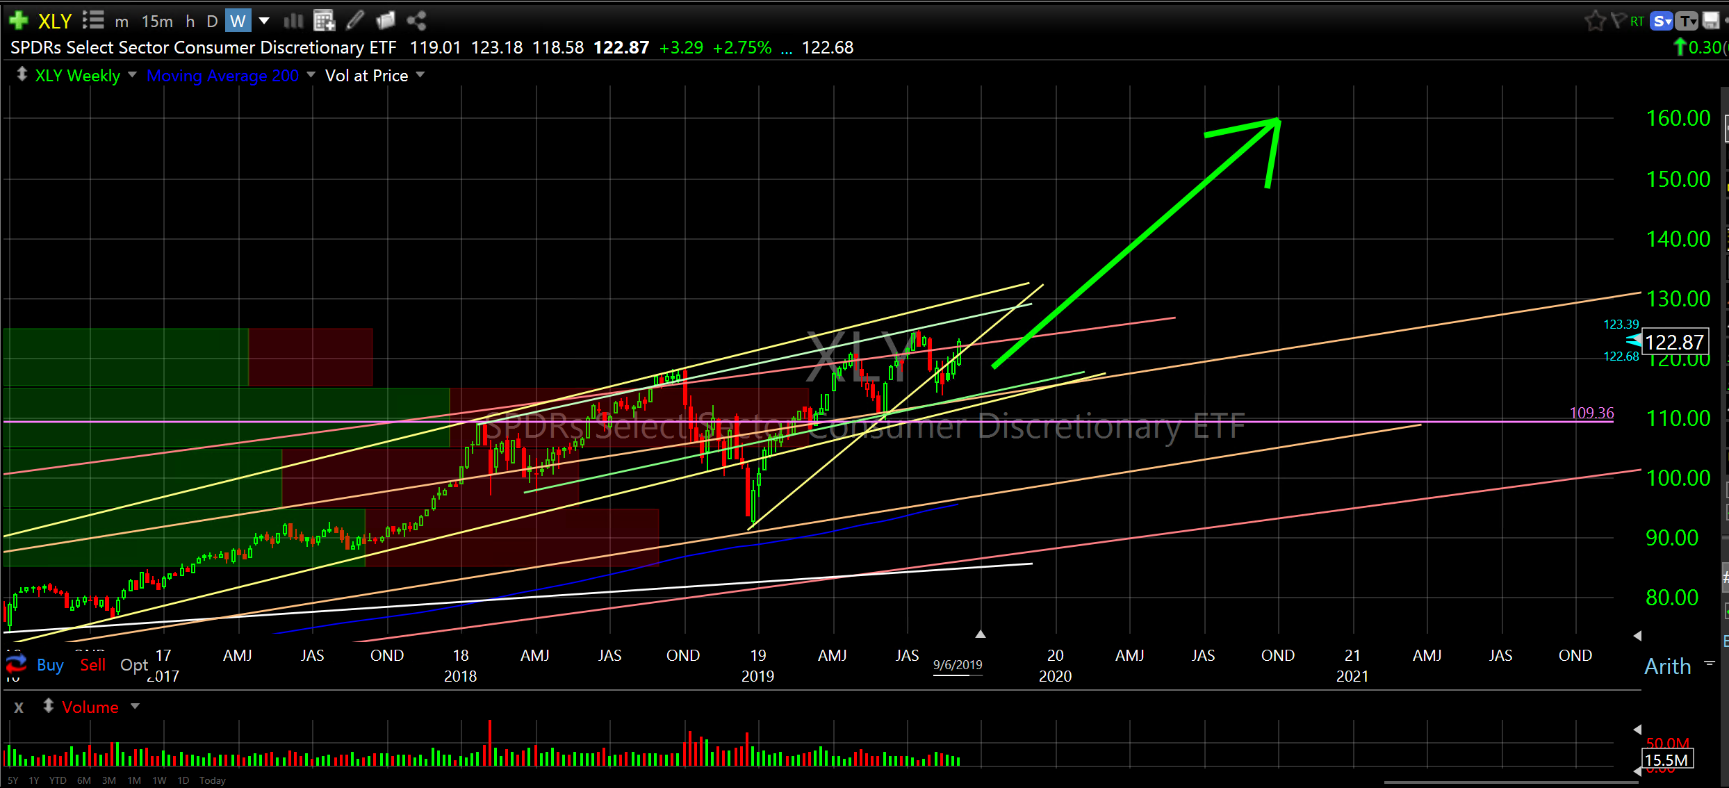Select the pencil drawing tools icon
1729x788 pixels.
click(354, 21)
